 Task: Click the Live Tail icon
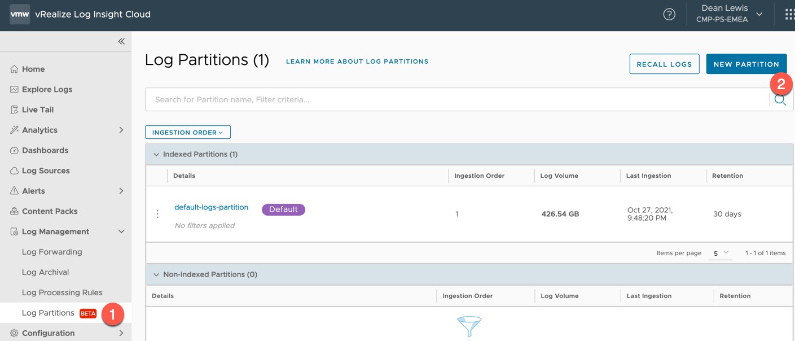pyautogui.click(x=14, y=110)
